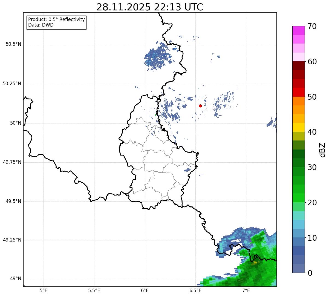This screenshot has width=329, height=296.
Task: Click the latitude label 49°N
Action: coord(16,279)
